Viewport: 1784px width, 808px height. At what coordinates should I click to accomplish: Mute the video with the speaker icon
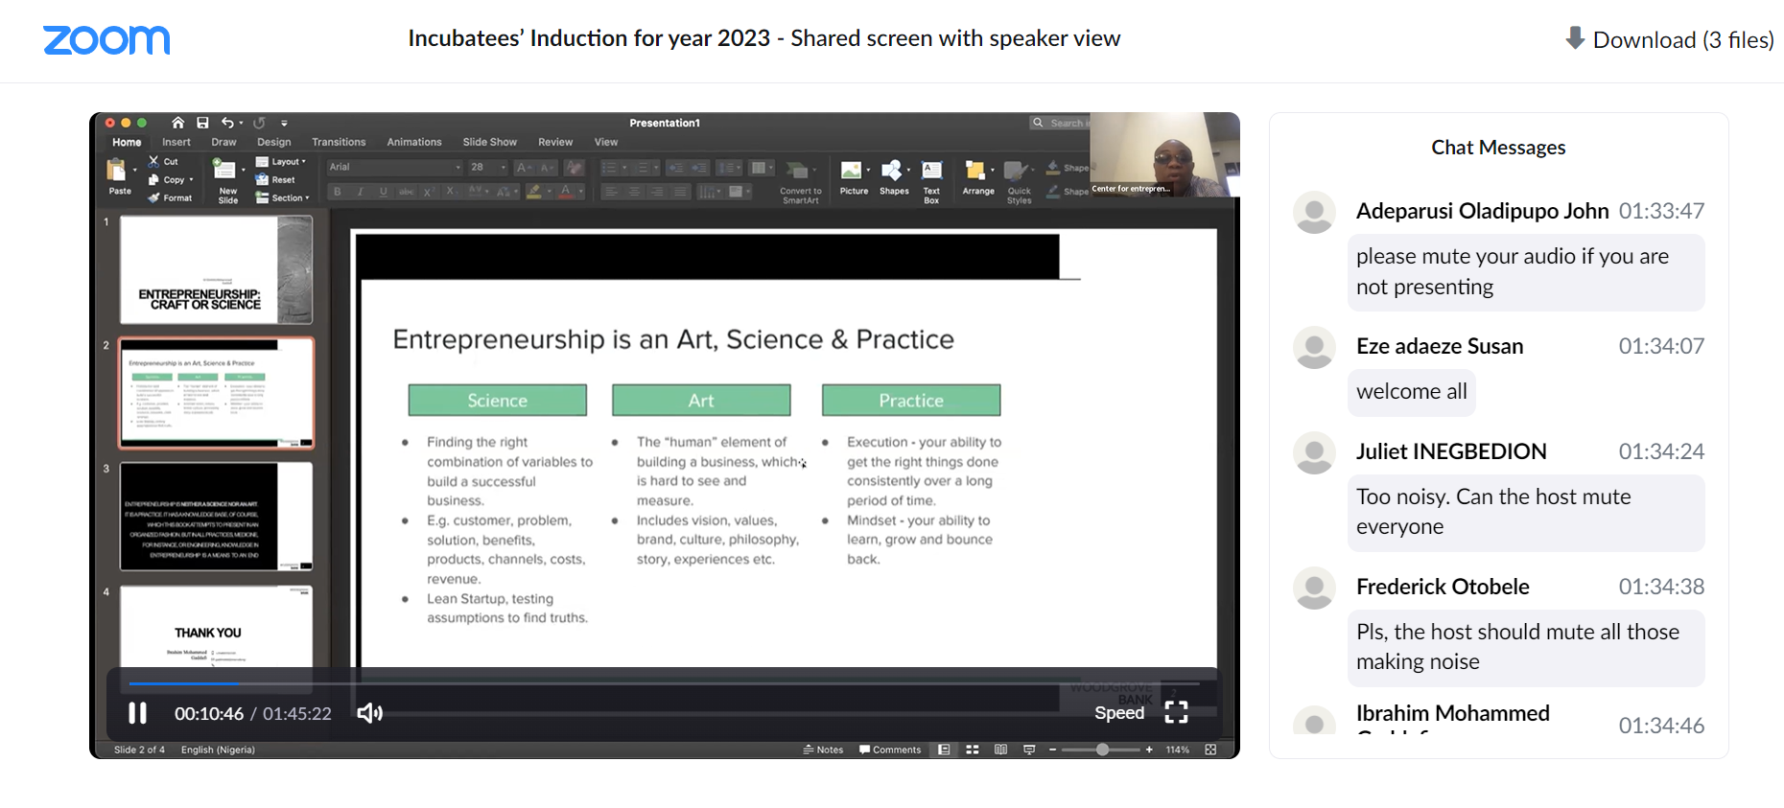(369, 713)
